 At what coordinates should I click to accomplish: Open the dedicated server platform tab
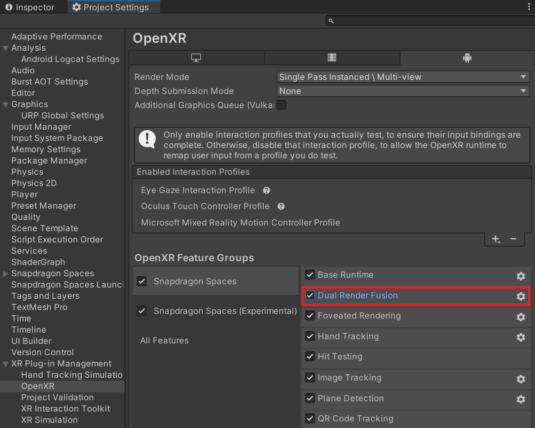[332, 58]
